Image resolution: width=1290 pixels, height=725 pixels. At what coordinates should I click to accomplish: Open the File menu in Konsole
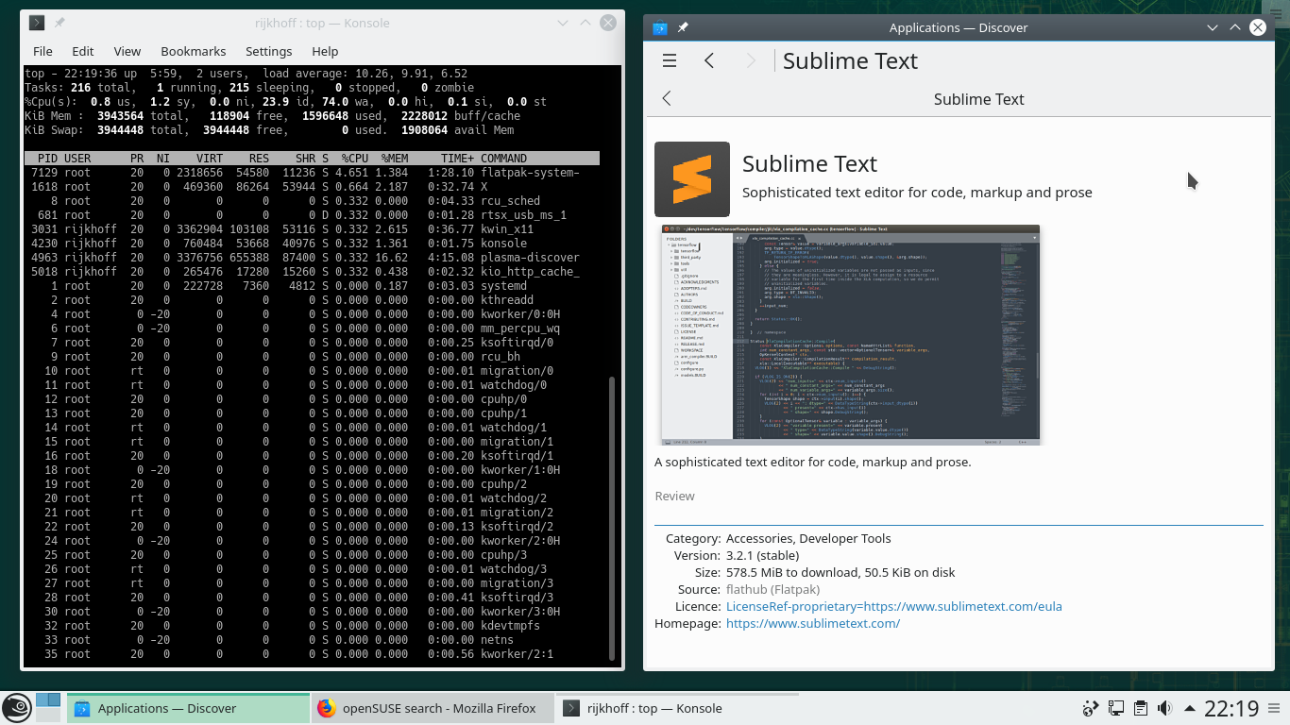point(42,51)
